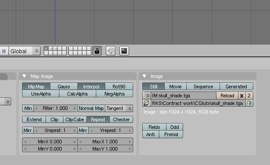The height and width of the screenshot is (165, 270).
Task: Click the Filter: 1.000 value field
Action: click(x=55, y=108)
